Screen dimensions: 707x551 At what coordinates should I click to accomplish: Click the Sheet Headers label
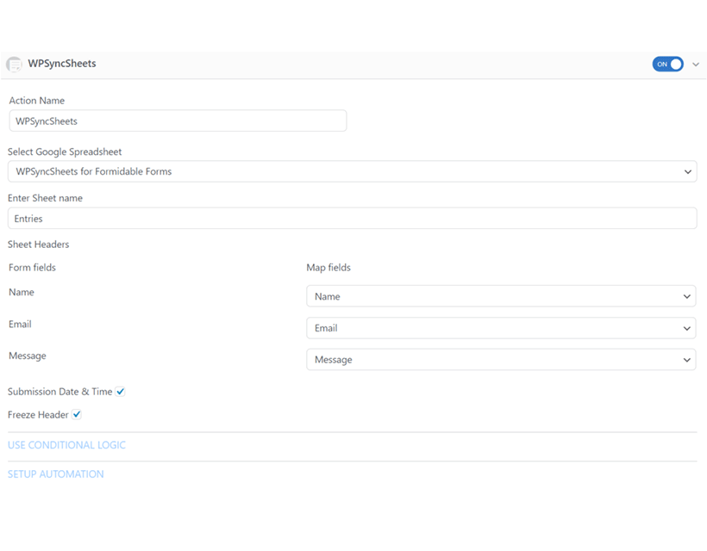coord(38,245)
